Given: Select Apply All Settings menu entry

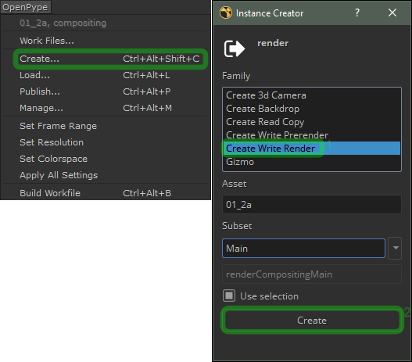Looking at the screenshot, I should 105,175.
